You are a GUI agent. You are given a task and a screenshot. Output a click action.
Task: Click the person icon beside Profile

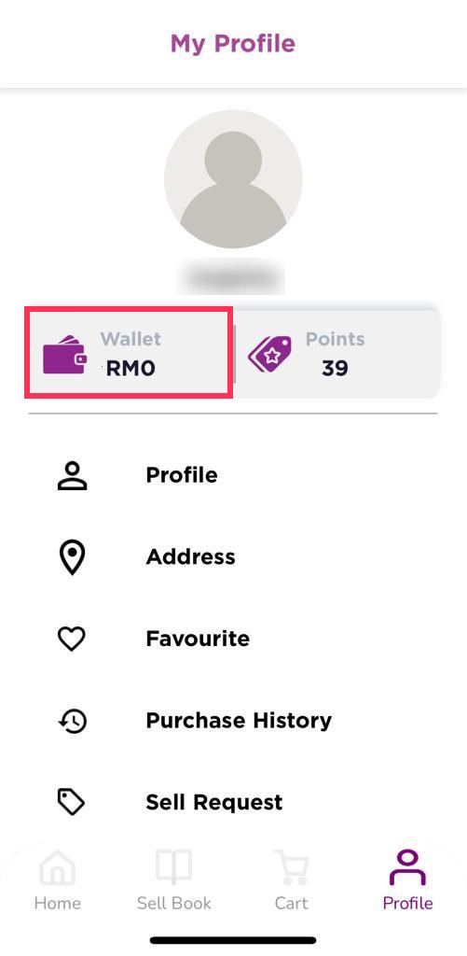(x=73, y=476)
